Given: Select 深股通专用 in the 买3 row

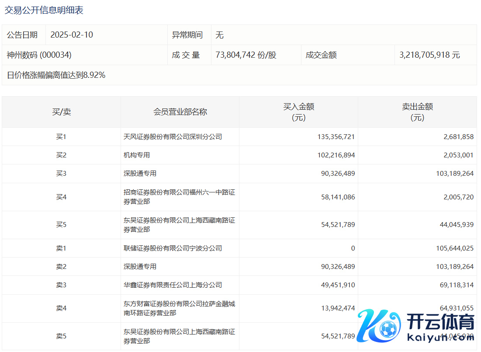Looking at the screenshot, I should tap(140, 174).
